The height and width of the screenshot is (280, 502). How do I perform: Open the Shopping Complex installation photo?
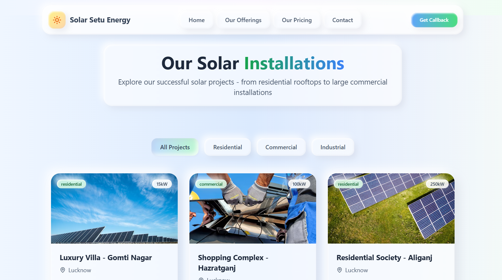(x=253, y=208)
